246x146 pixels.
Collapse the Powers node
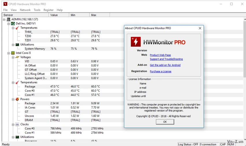tap(13, 99)
